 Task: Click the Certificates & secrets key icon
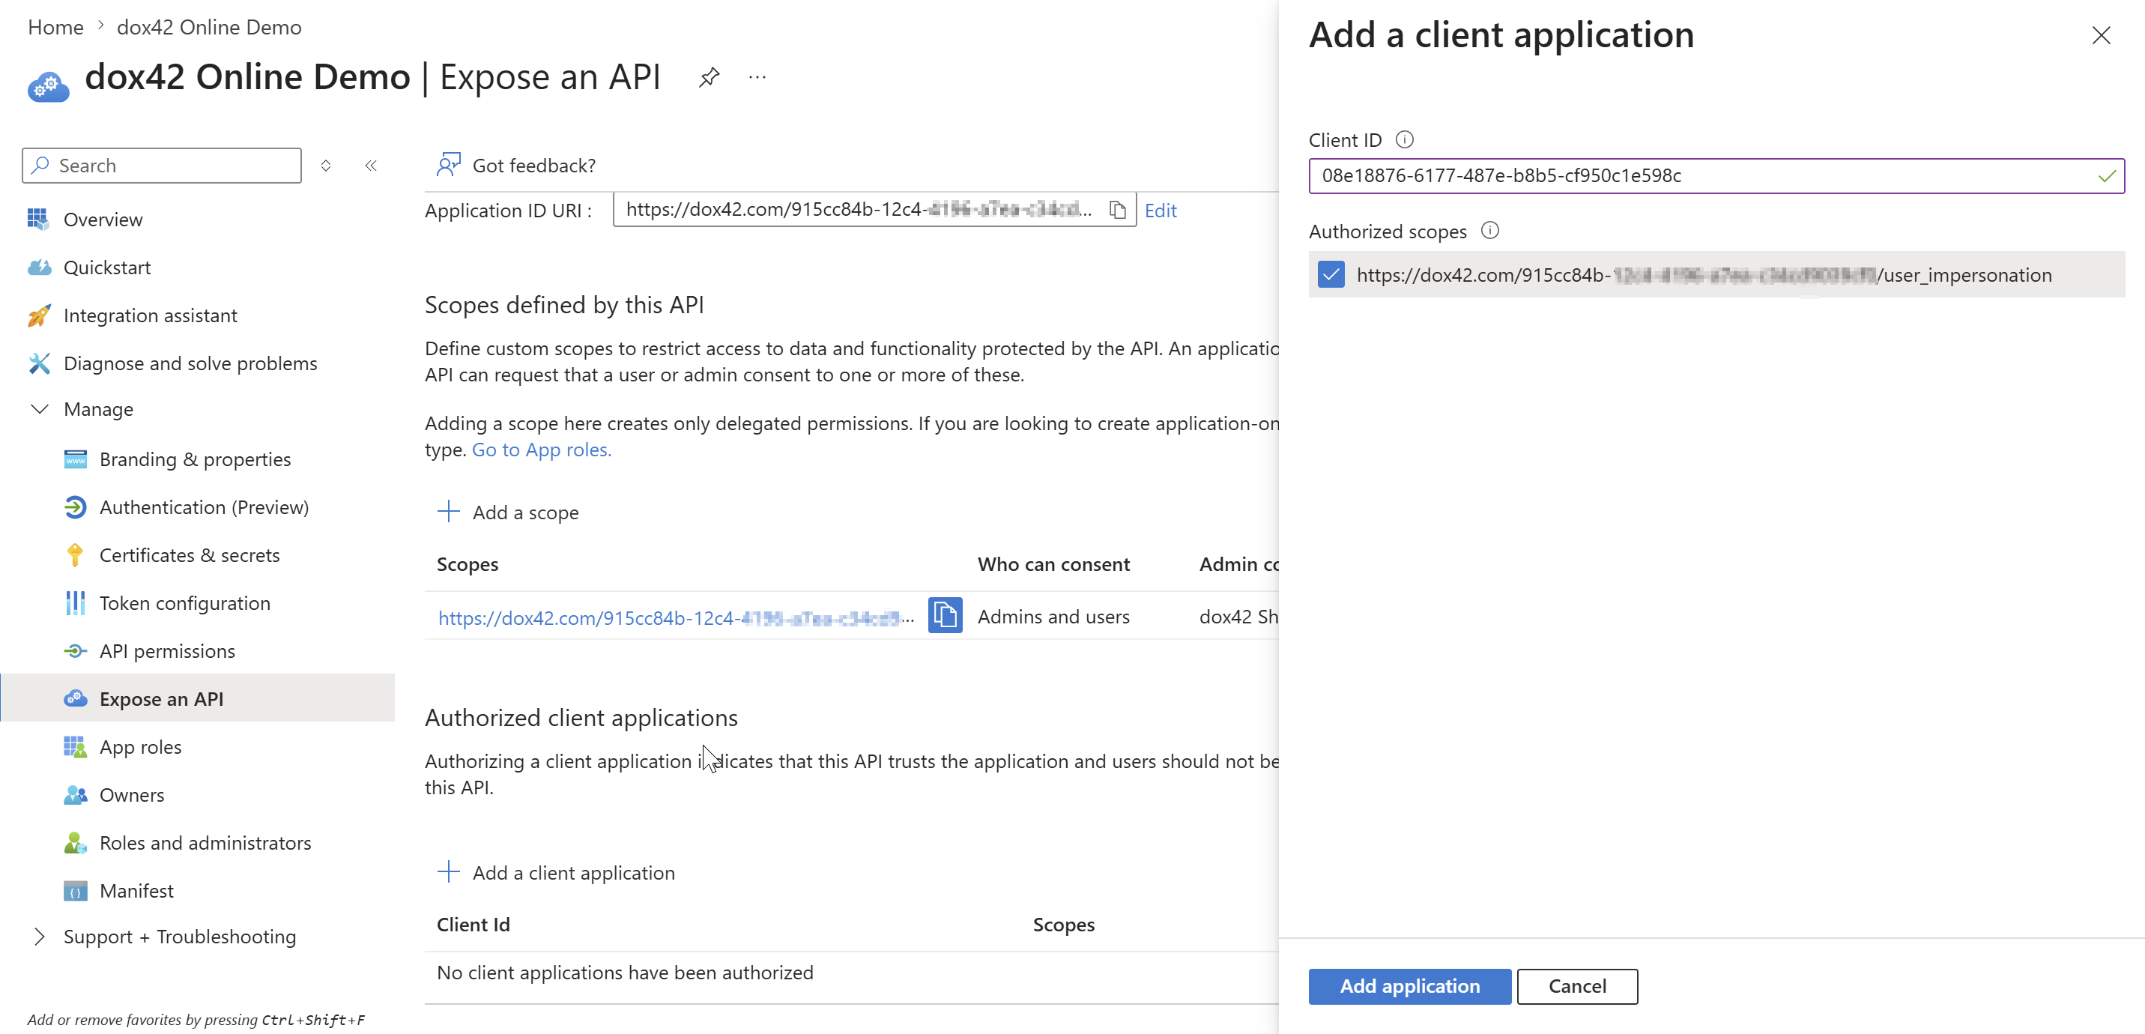[x=75, y=554]
